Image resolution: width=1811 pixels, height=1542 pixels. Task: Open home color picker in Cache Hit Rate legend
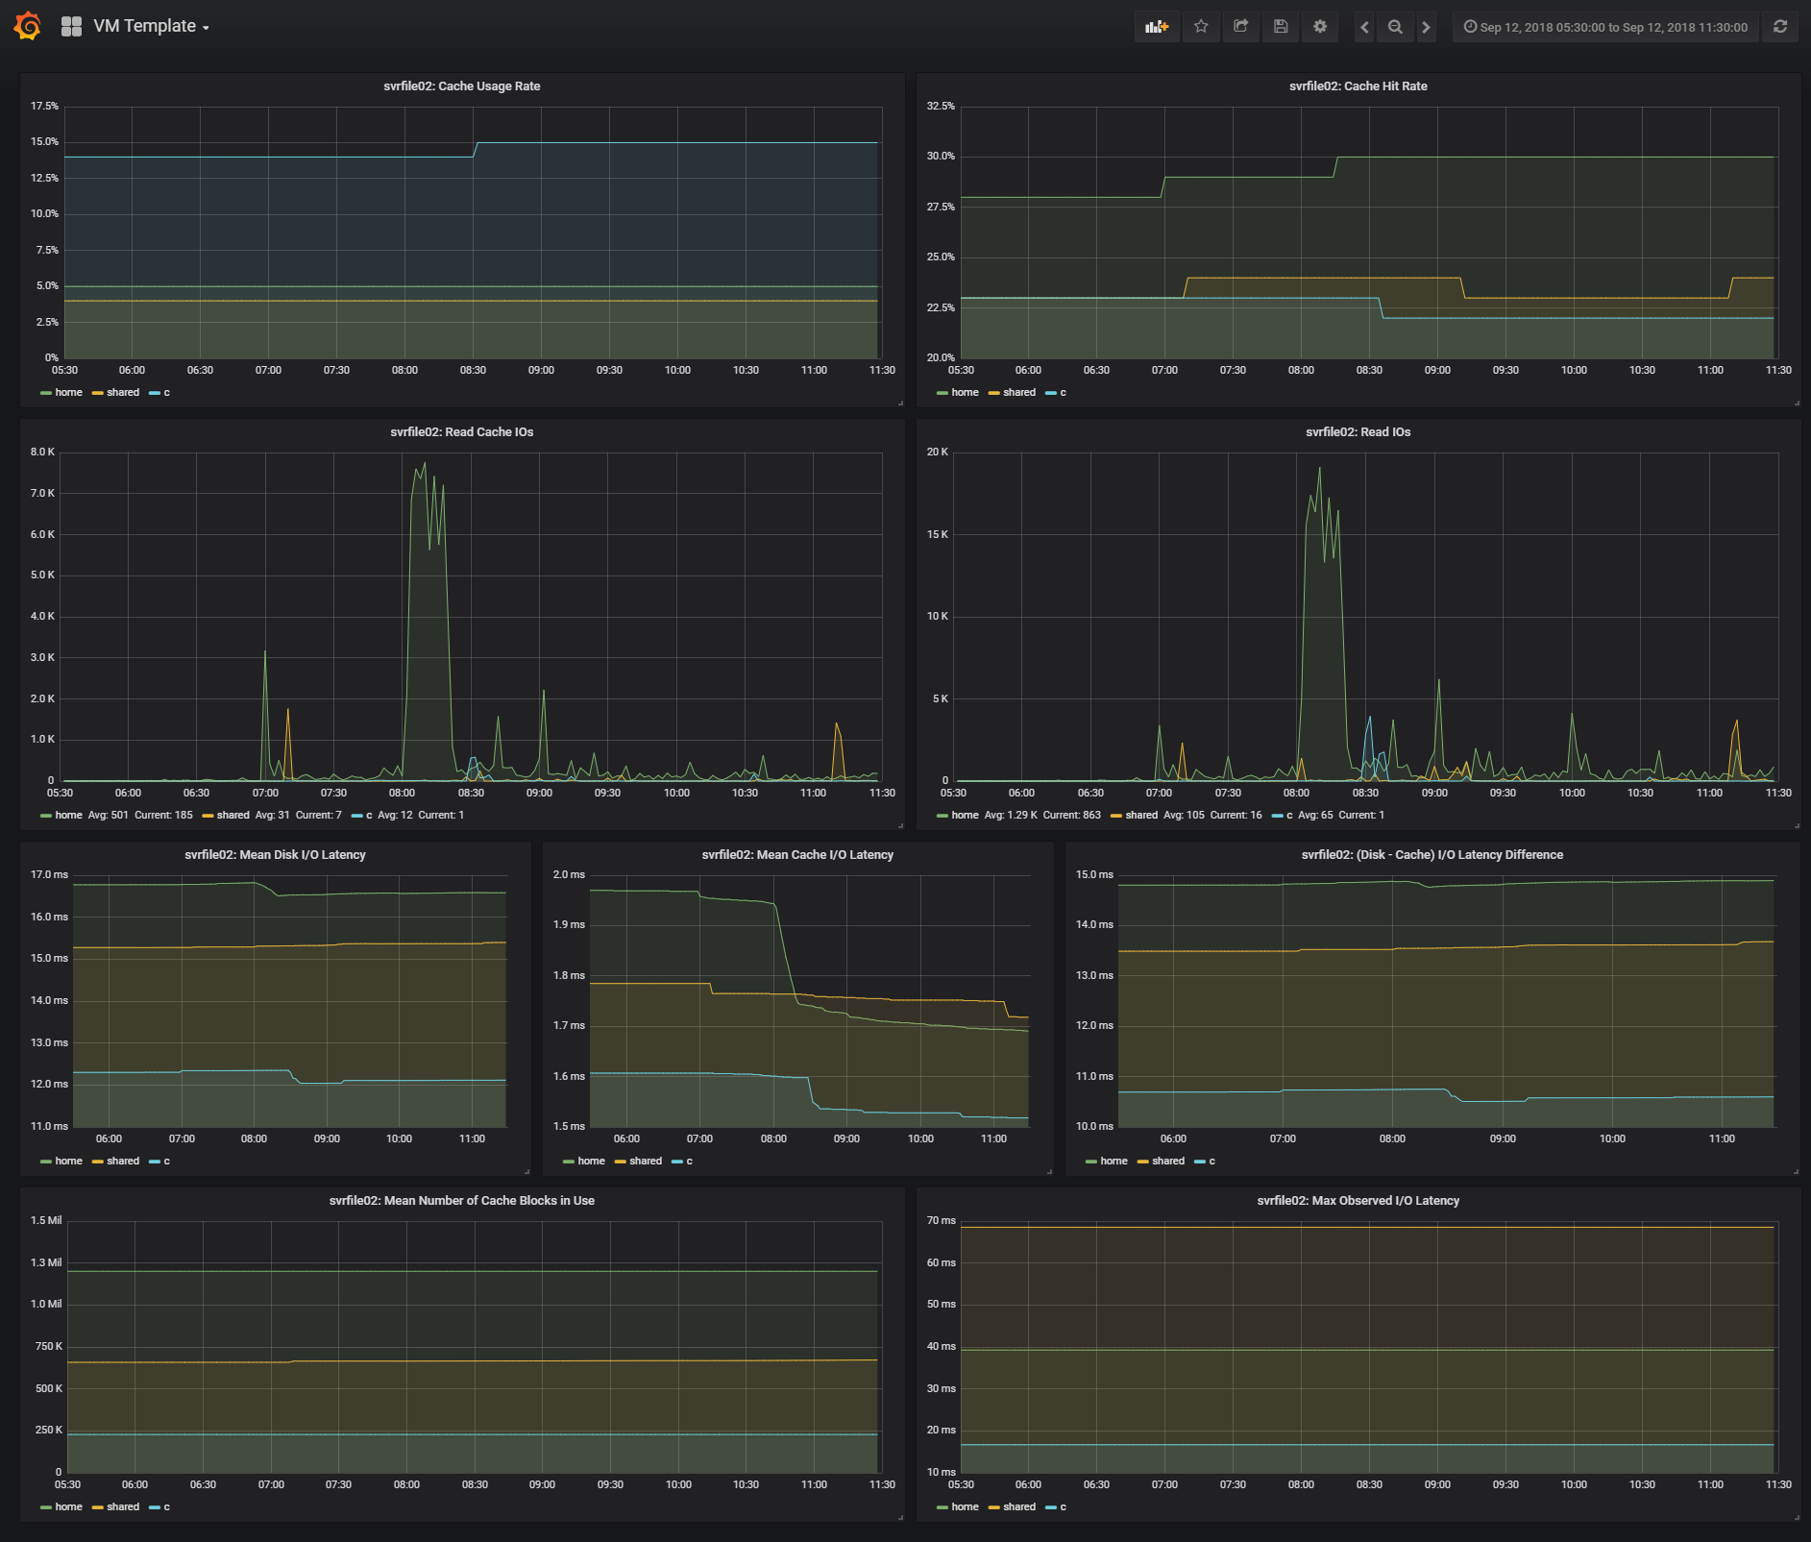[942, 393]
